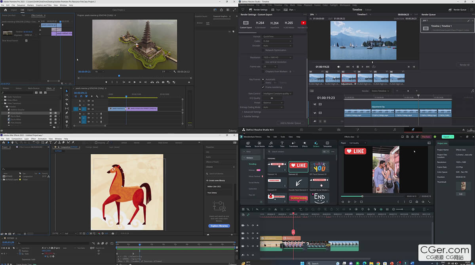Select the Hand tool in Premiere Pro
475x265 pixels.
[x=66, y=122]
